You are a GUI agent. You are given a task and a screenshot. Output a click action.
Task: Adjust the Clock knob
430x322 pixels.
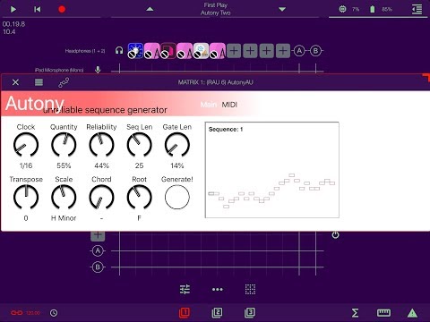click(x=26, y=145)
